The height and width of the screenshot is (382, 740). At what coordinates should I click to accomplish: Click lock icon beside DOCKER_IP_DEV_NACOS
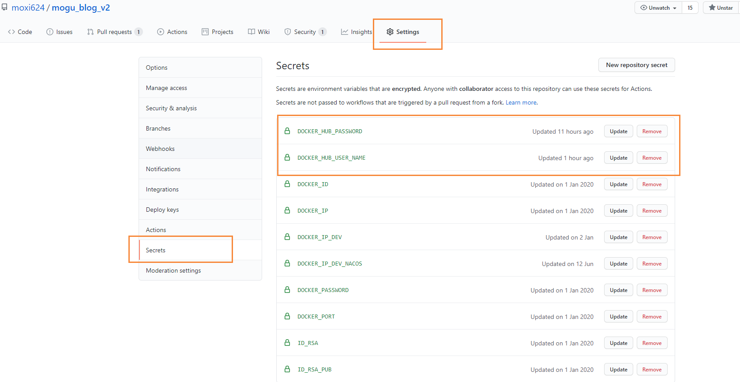click(287, 263)
